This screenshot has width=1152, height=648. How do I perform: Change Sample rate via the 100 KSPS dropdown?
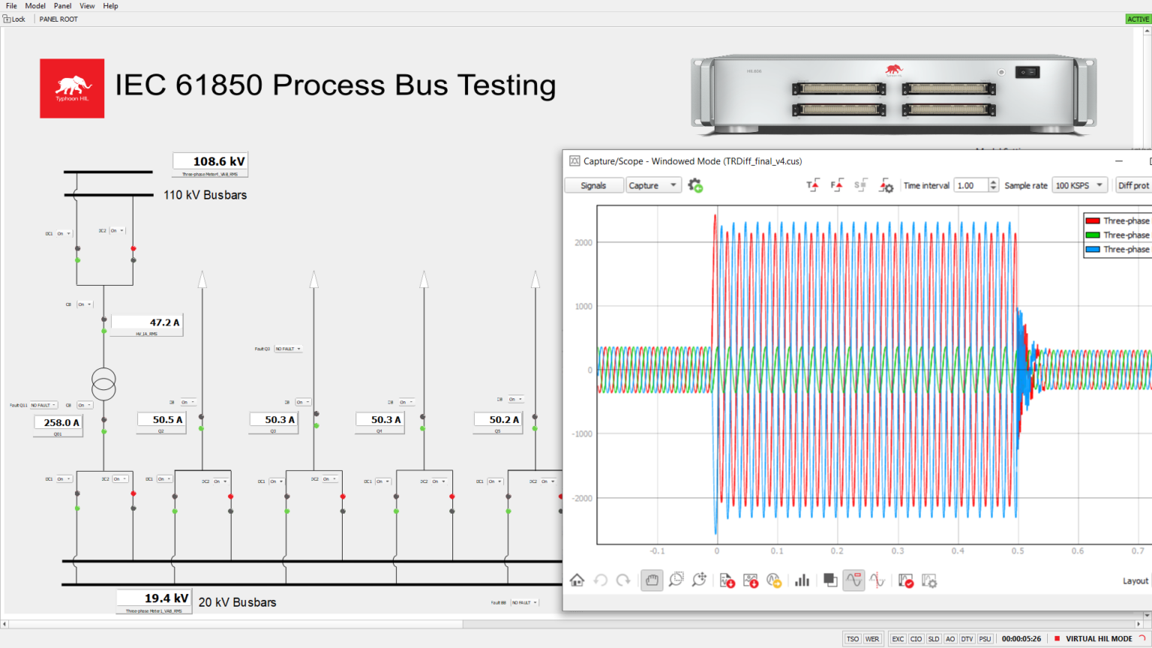tap(1079, 184)
